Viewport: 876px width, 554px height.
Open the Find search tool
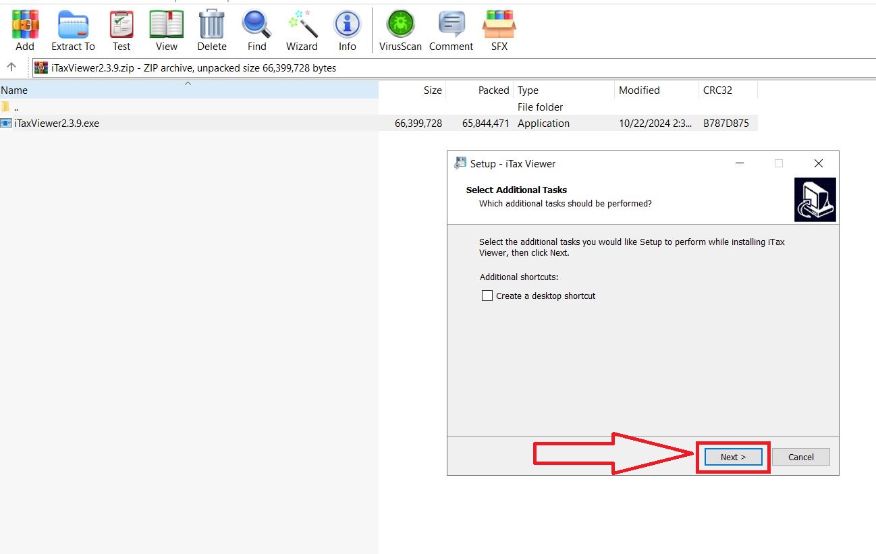[x=256, y=30]
